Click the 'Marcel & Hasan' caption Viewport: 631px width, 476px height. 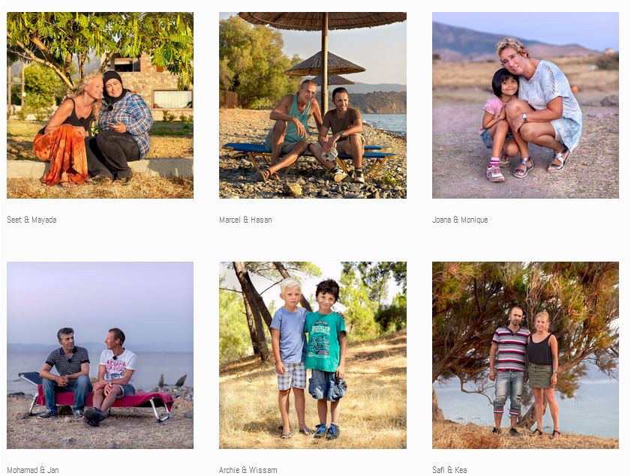pos(245,220)
